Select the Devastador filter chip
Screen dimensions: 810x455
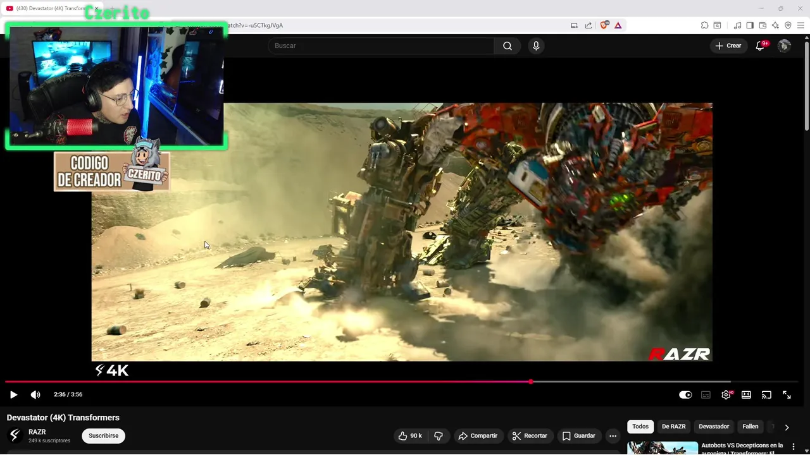tap(714, 427)
